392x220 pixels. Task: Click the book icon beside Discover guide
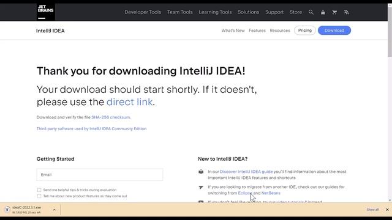click(x=201, y=172)
